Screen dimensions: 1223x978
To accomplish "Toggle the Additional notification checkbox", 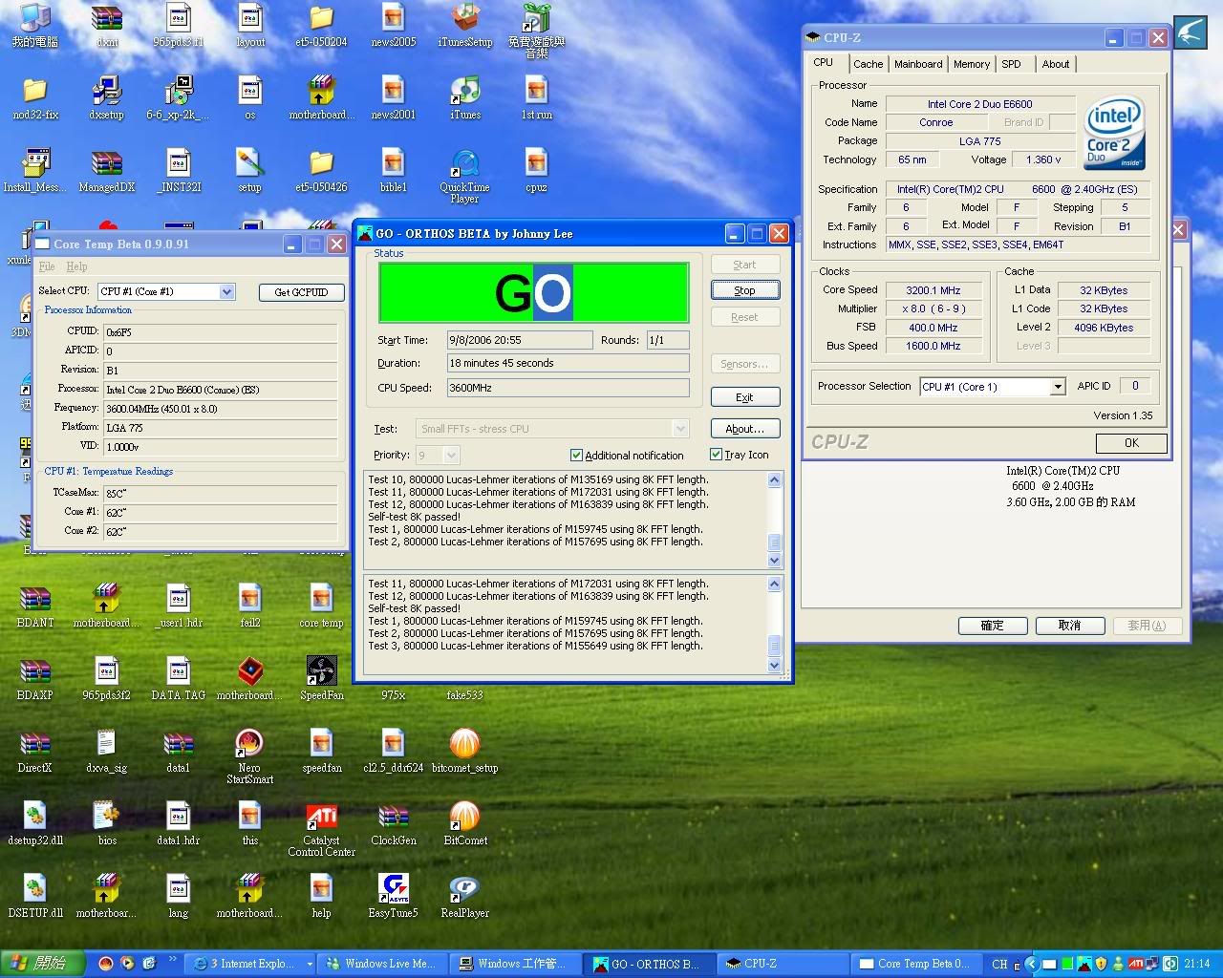I will (x=576, y=456).
